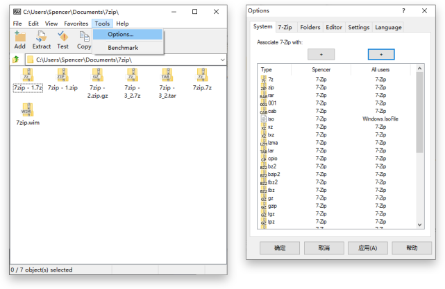Open the File menu

pyautogui.click(x=17, y=24)
